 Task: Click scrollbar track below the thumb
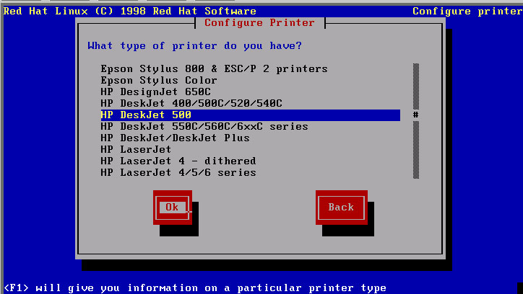click(416, 150)
